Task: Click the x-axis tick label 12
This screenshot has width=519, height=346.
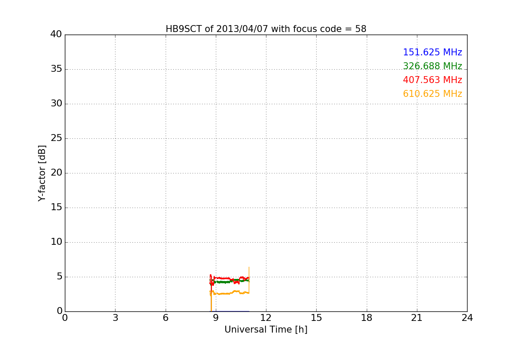Action: [x=266, y=318]
